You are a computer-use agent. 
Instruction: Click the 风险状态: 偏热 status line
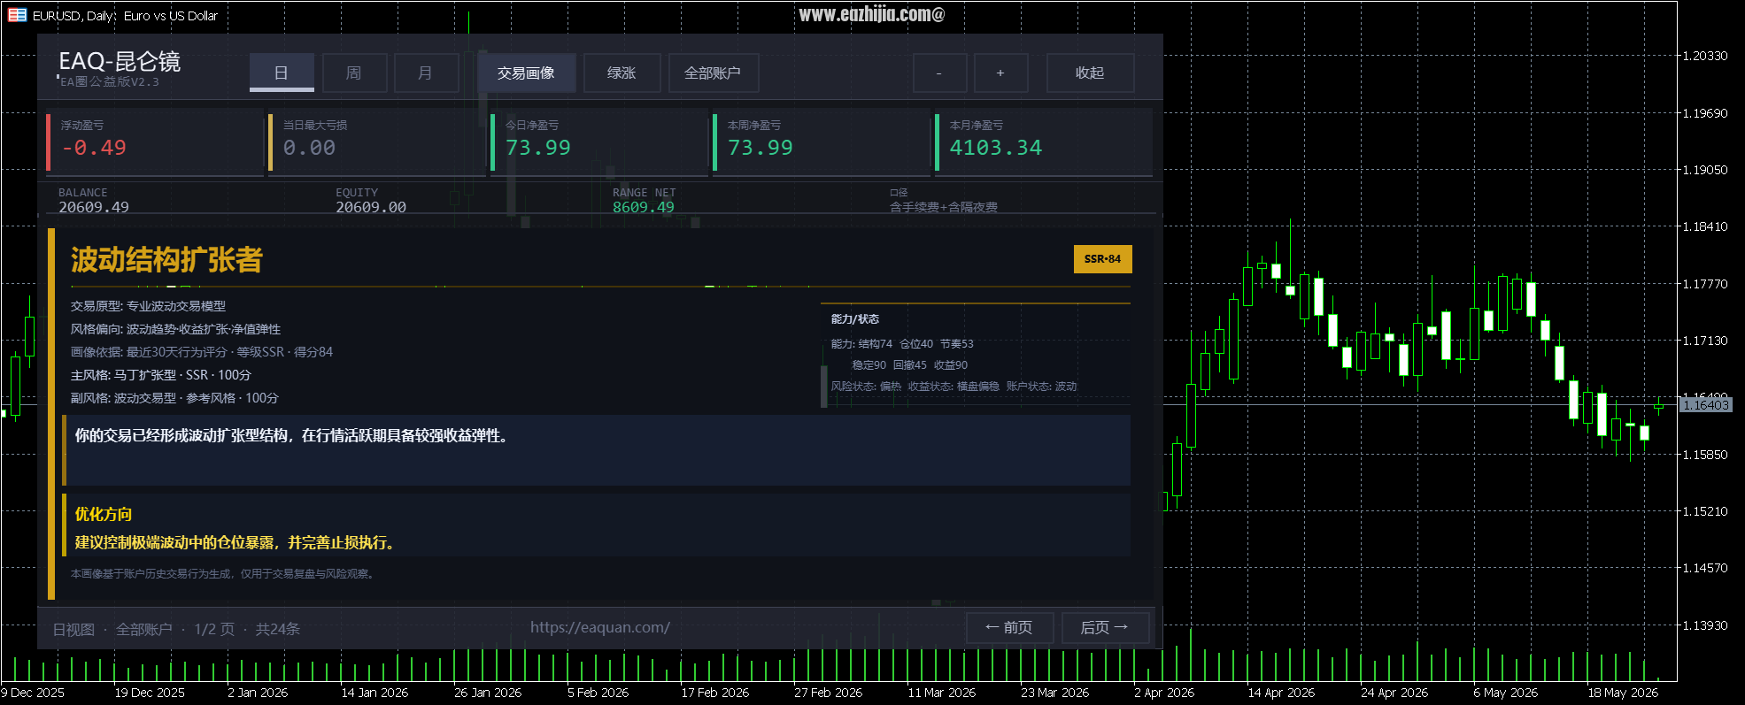[954, 387]
